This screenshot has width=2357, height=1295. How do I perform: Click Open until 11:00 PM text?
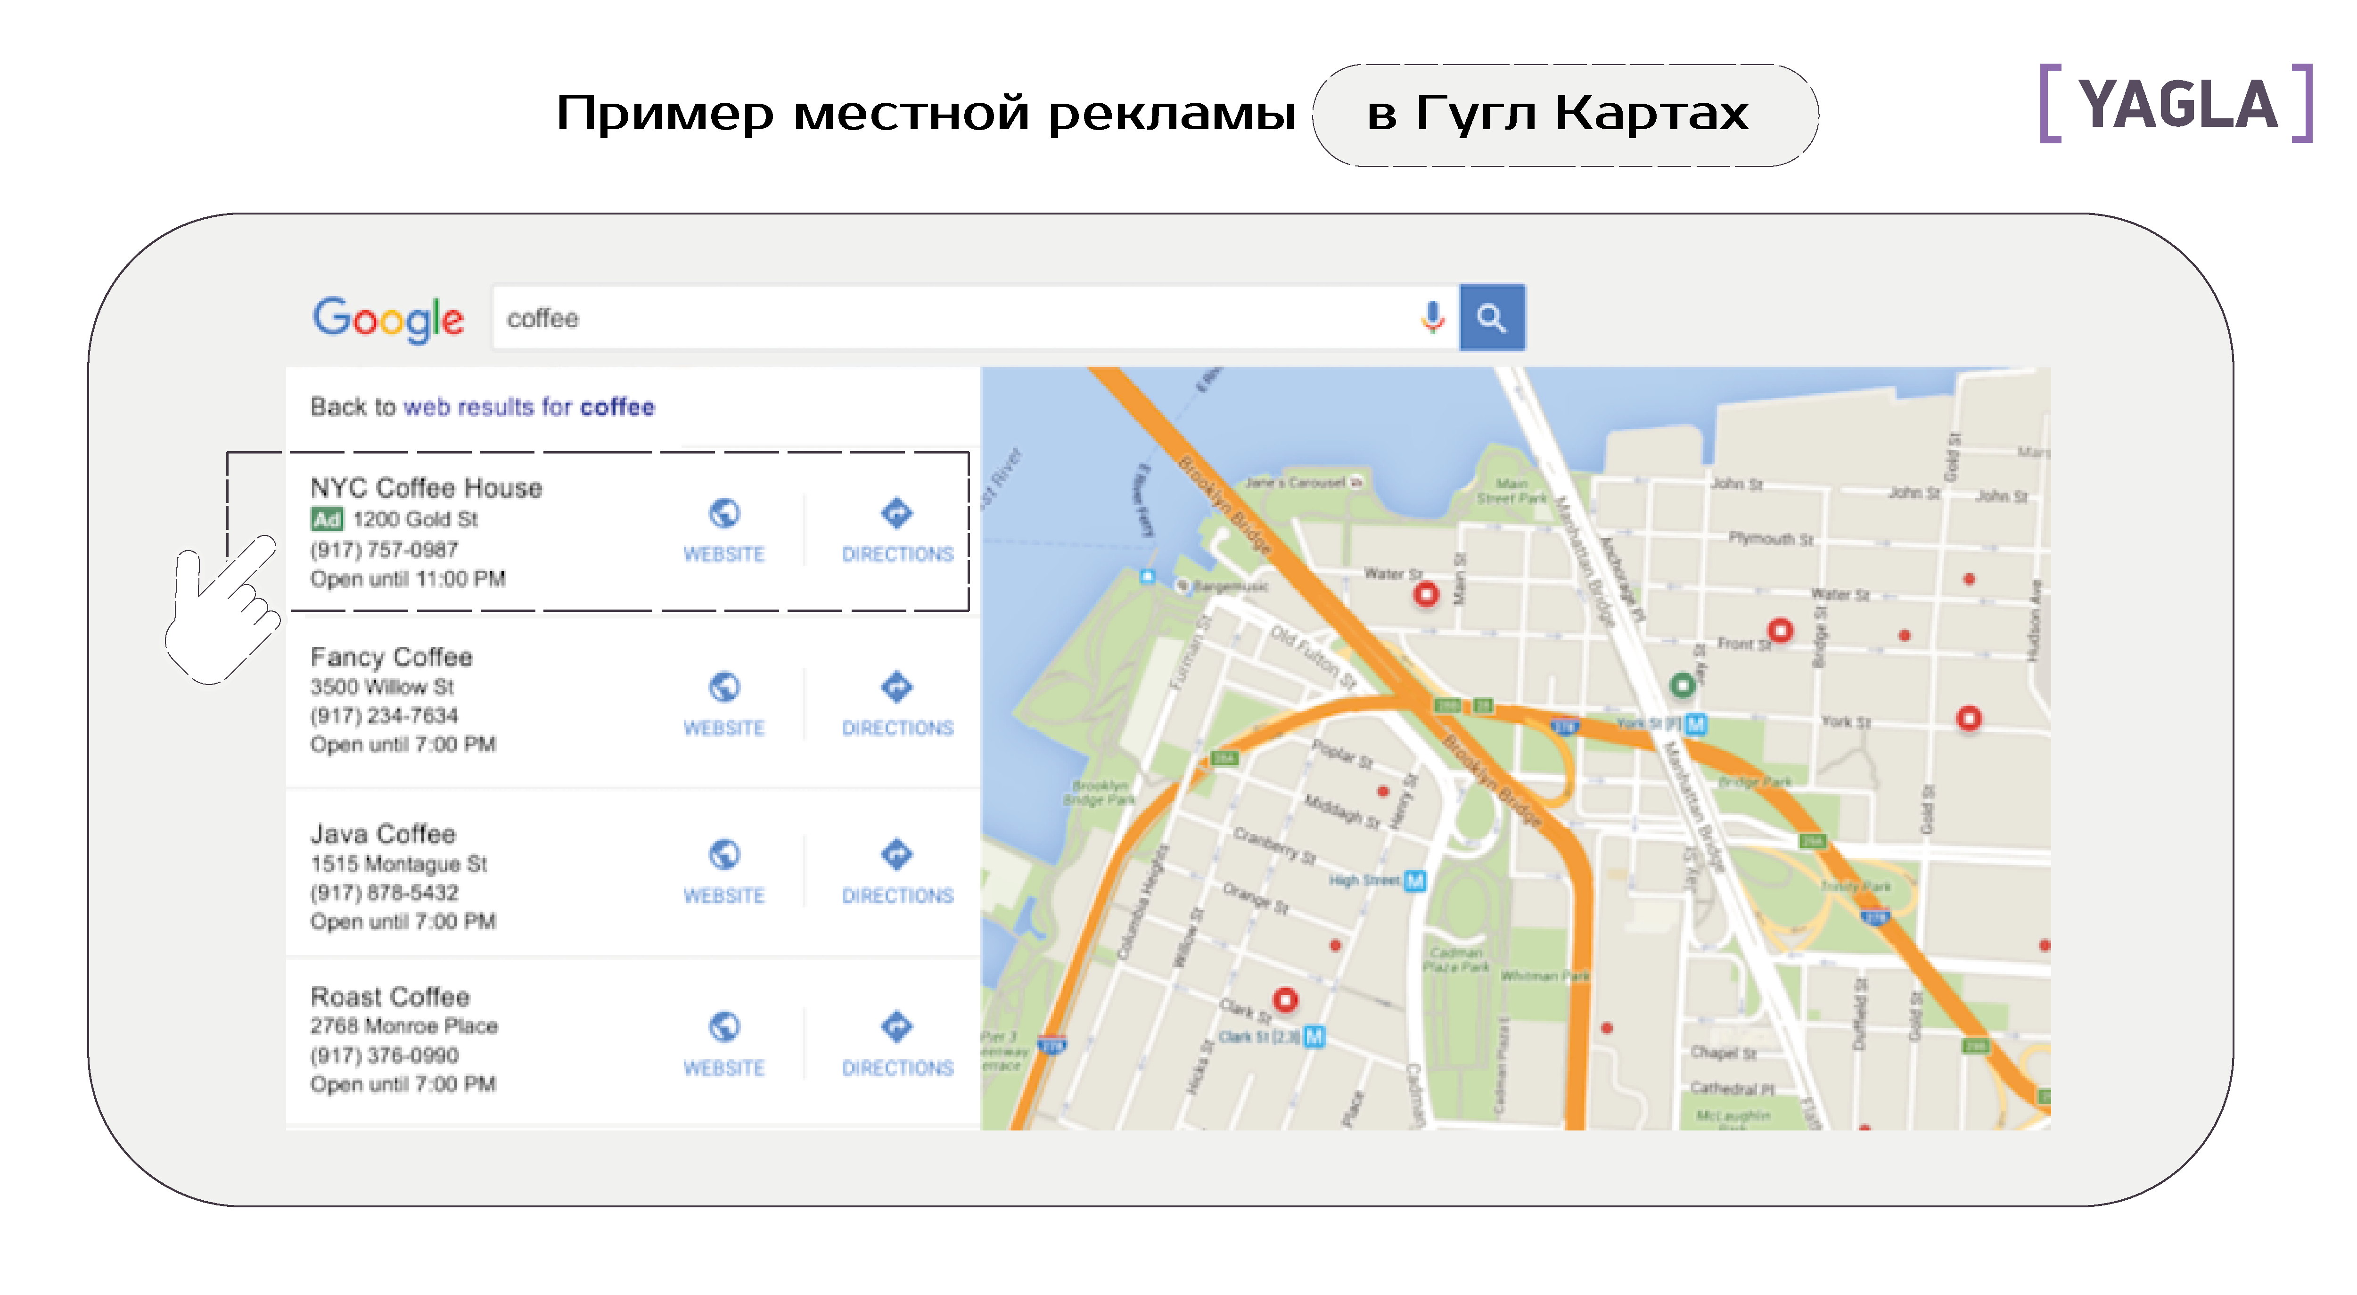[408, 579]
